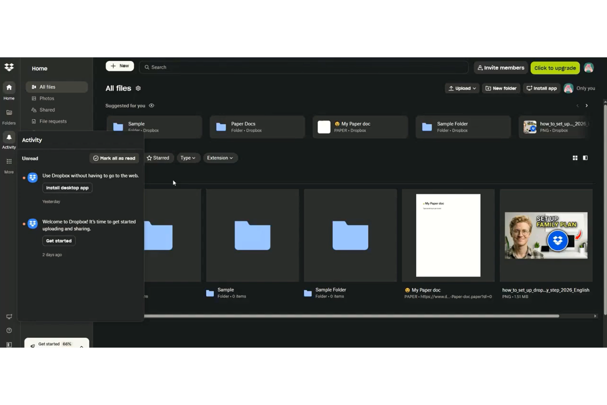607x405 pixels.
Task: Click Invite members
Action: tap(501, 68)
